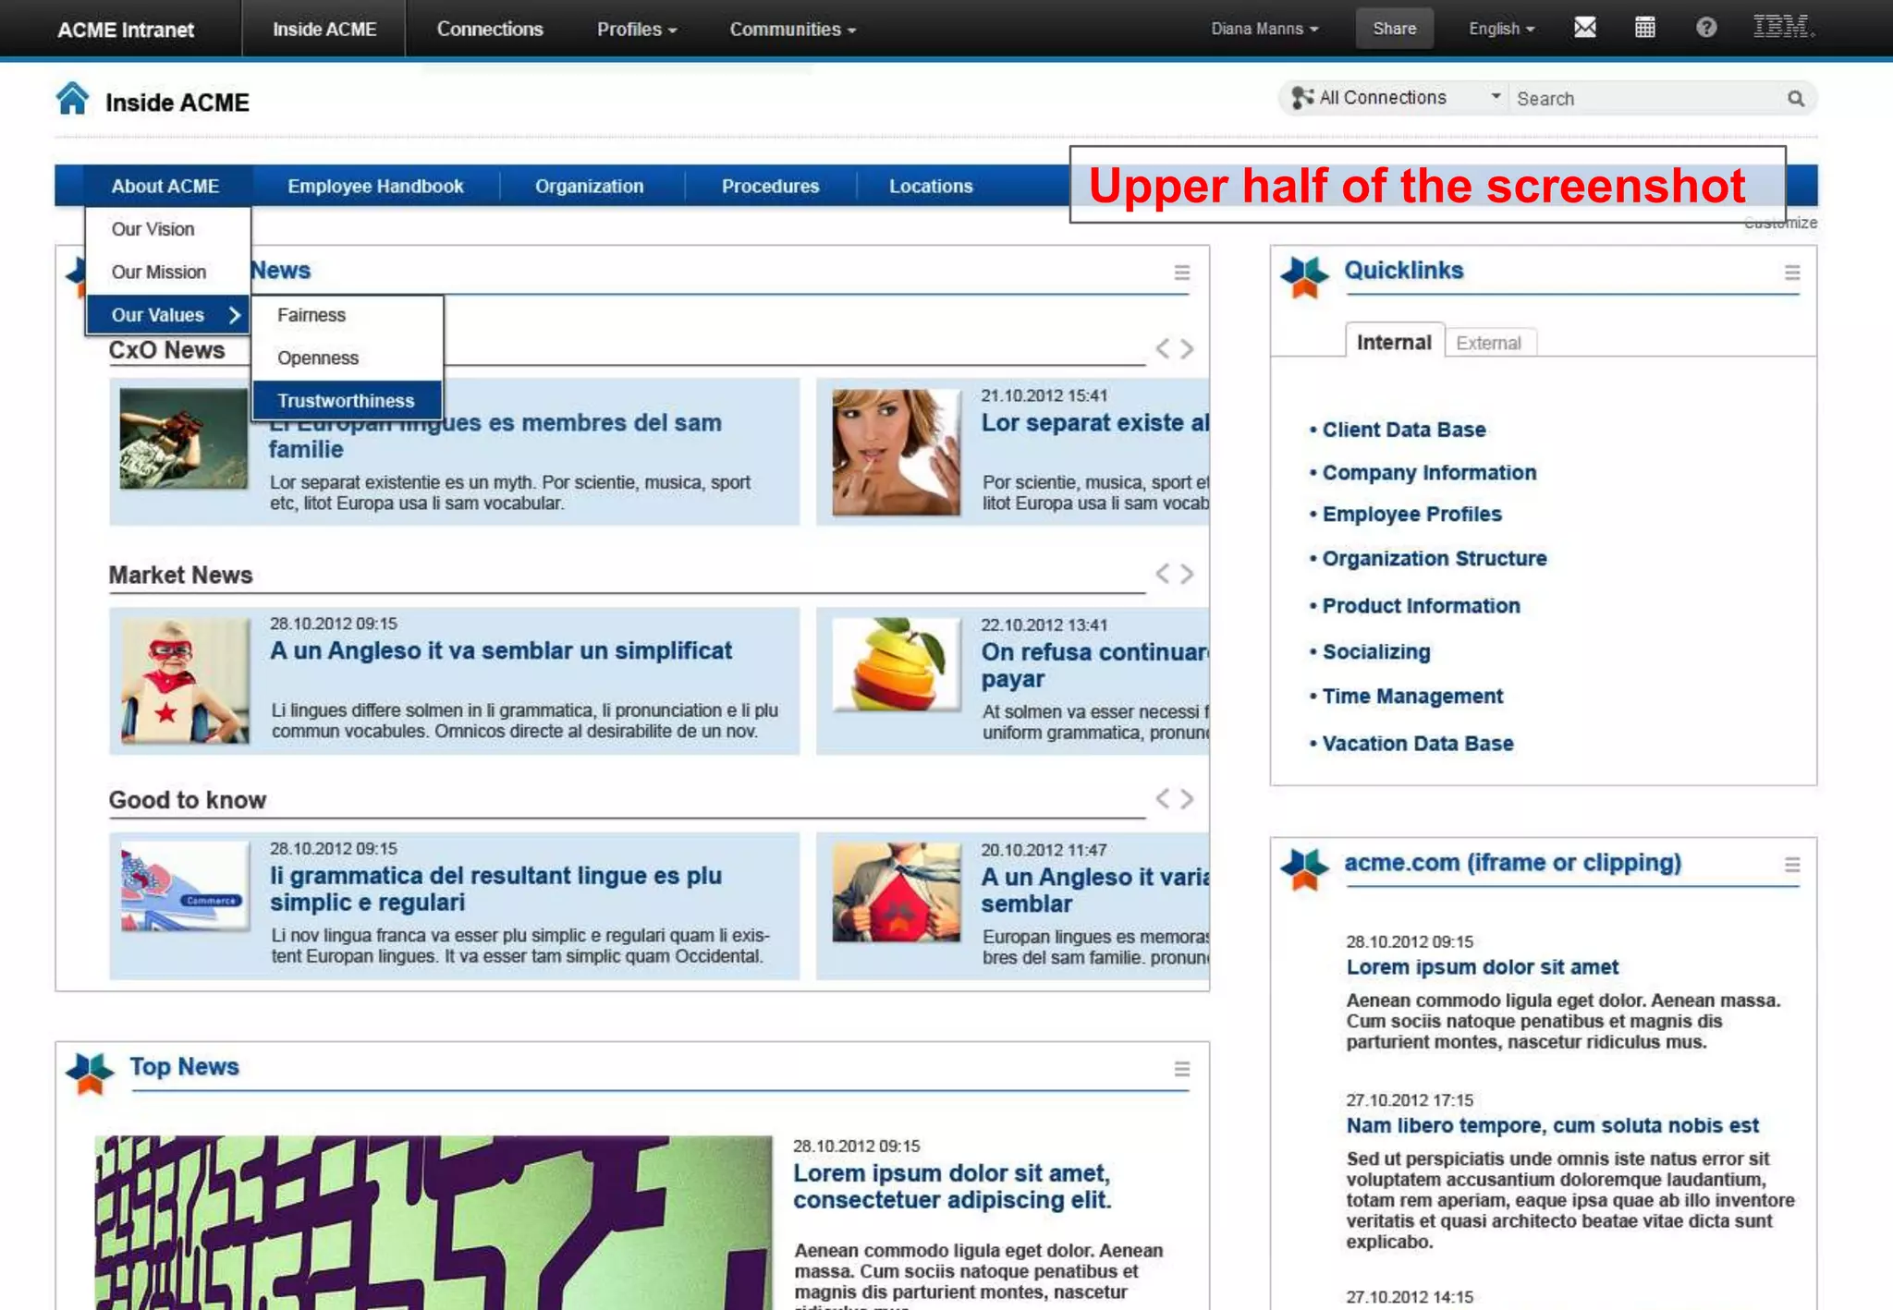
Task: Open the Locations menu
Action: pyautogui.click(x=931, y=186)
